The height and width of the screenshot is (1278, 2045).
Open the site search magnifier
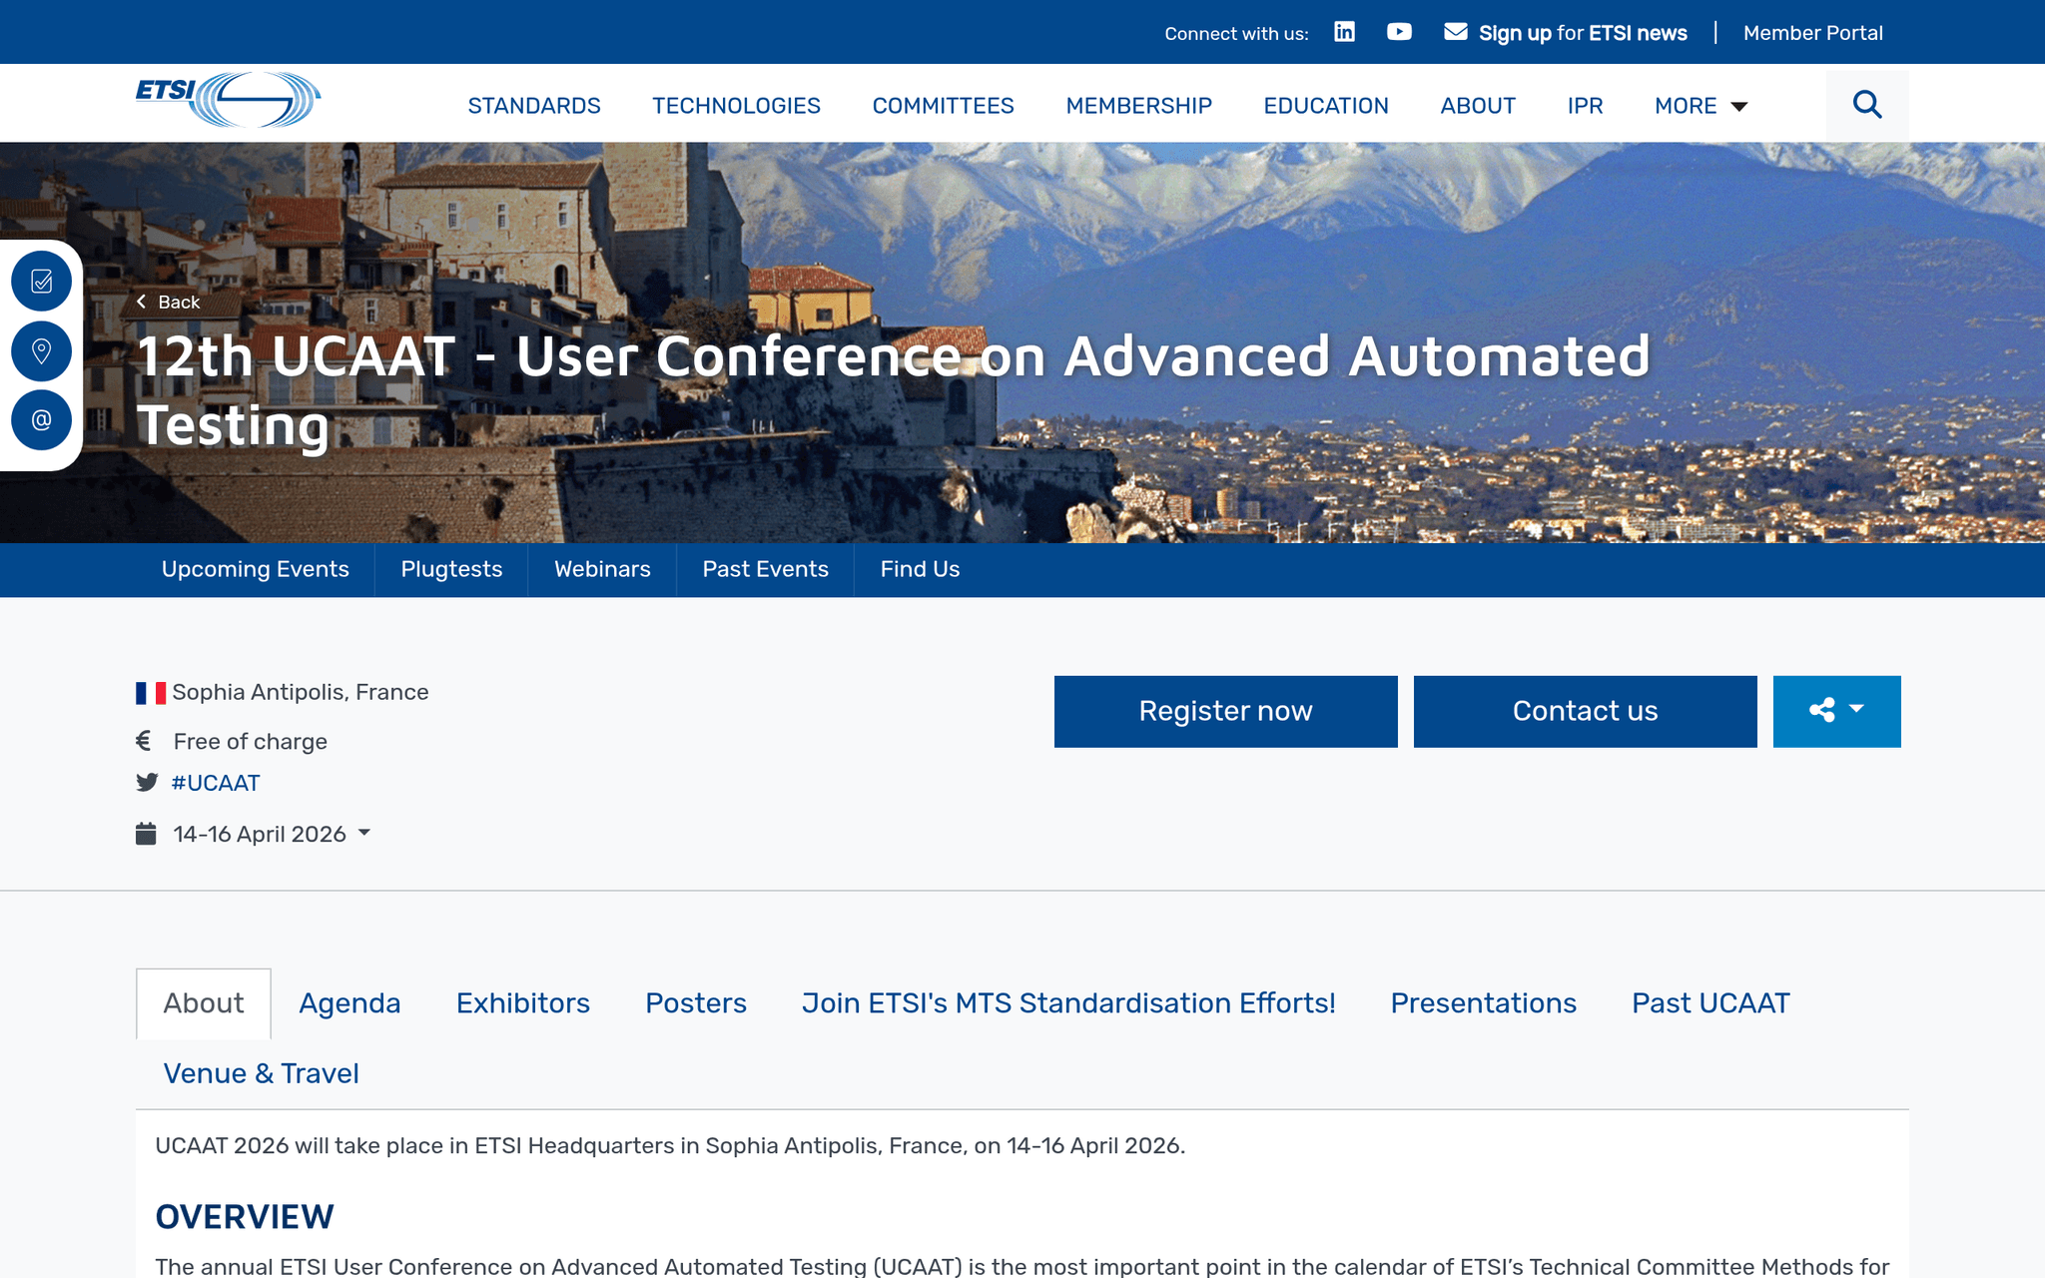[1867, 104]
